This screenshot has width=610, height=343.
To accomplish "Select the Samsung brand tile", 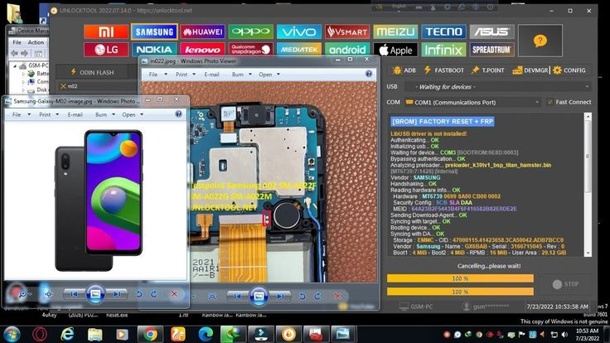I will click(153, 31).
